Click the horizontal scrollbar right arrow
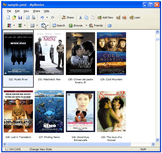The width and height of the screenshot is (162, 153). [153, 144]
